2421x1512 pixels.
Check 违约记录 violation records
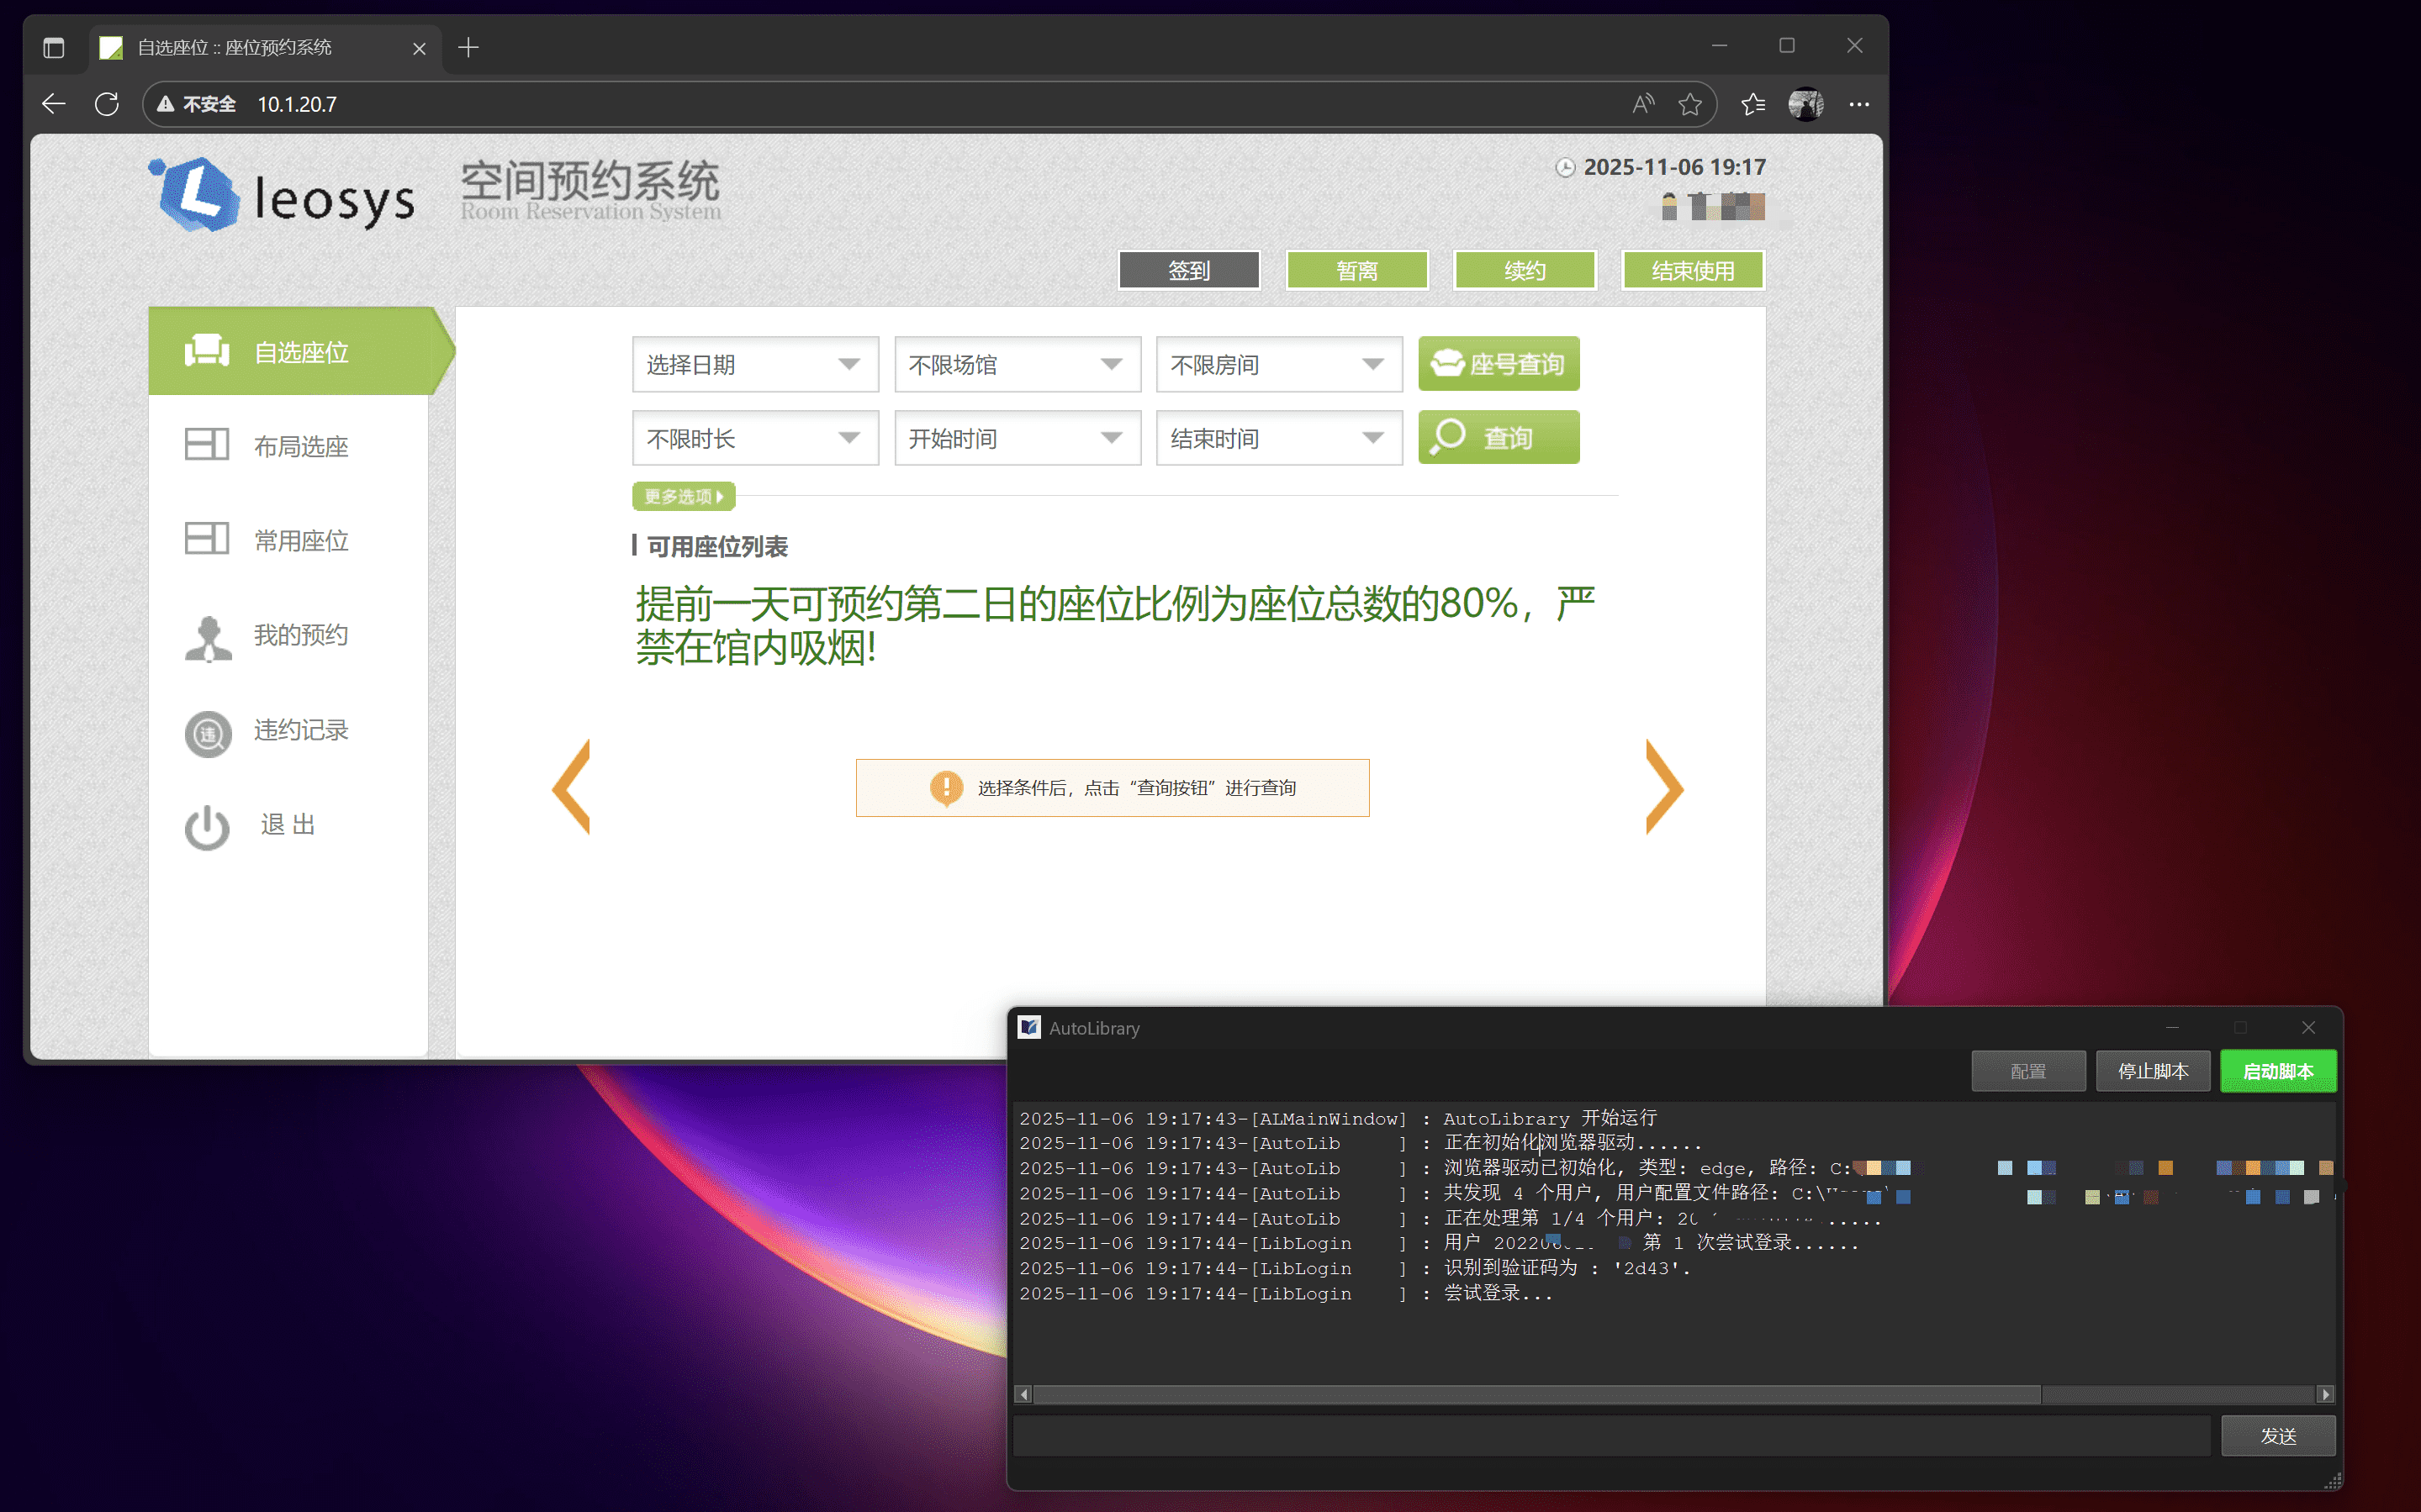click(x=301, y=731)
